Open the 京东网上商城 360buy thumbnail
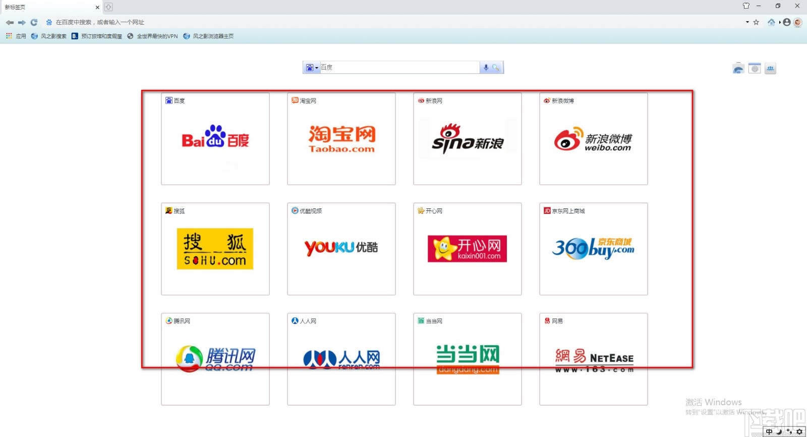This screenshot has width=807, height=437. (594, 249)
